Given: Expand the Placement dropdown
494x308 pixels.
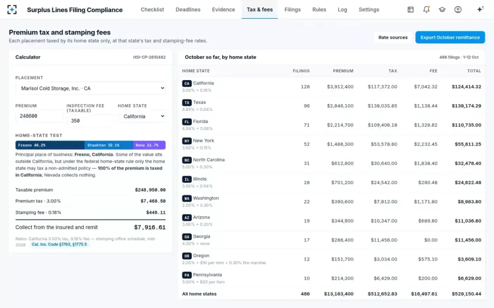Looking at the screenshot, I should click(x=91, y=88).
